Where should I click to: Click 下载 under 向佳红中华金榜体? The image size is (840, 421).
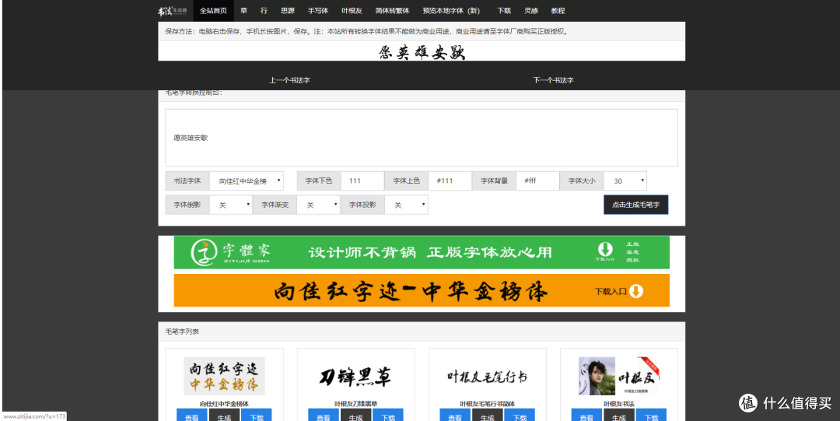pos(257,416)
